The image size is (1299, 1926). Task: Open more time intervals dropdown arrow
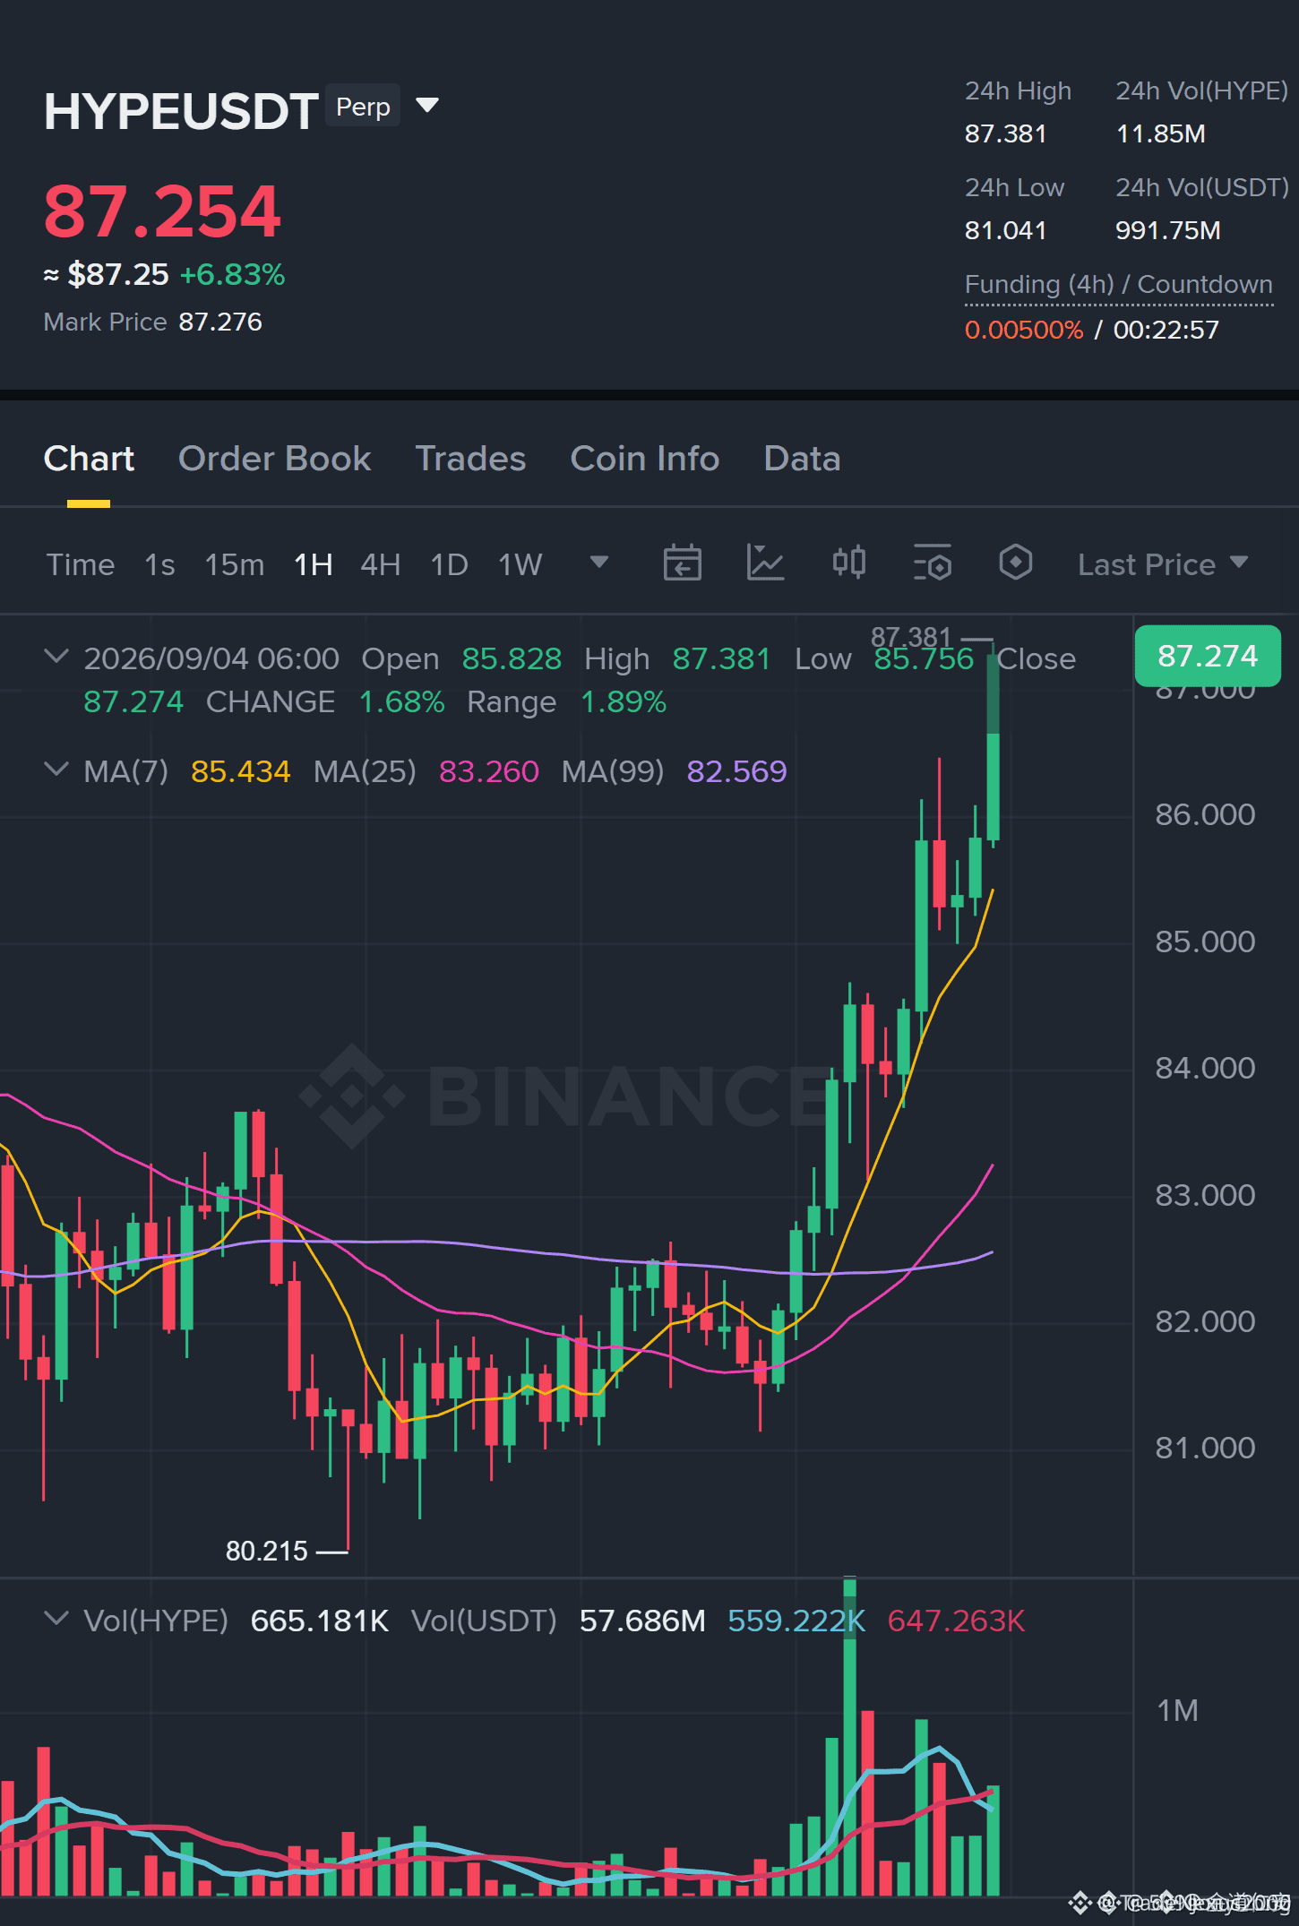[599, 563]
